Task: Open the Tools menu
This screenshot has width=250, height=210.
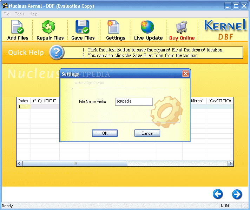Action: coord(19,14)
